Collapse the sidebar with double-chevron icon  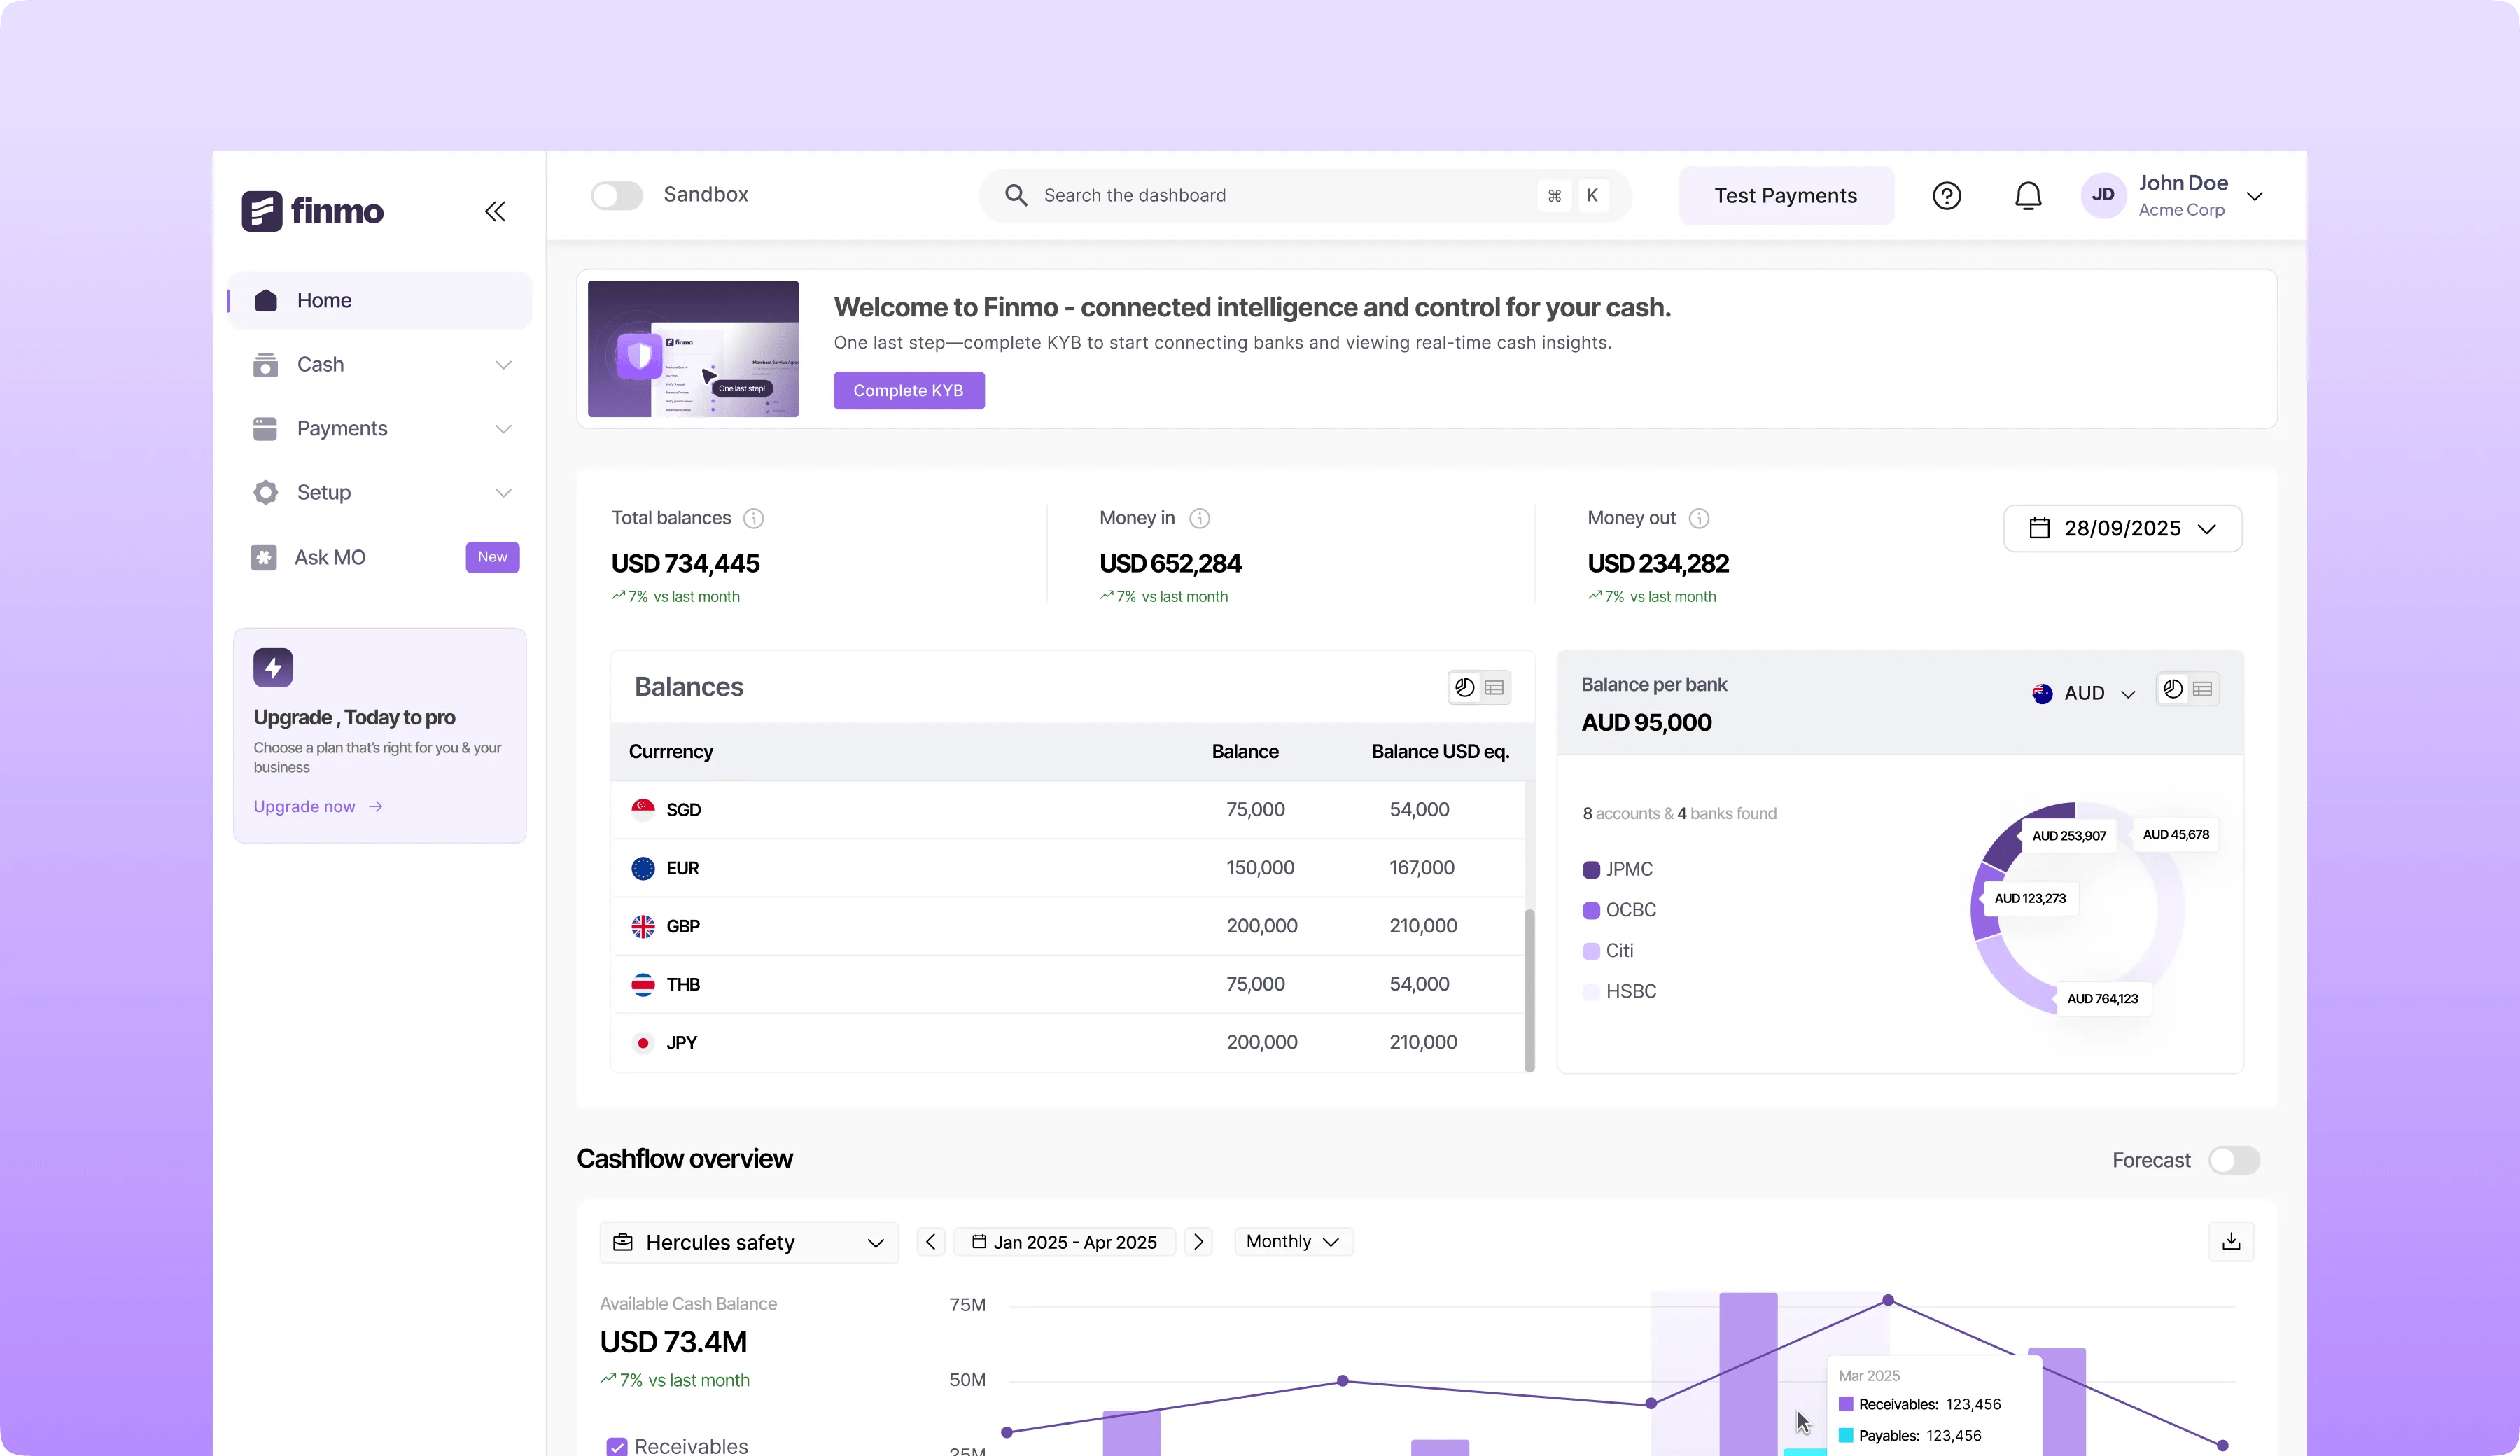[x=495, y=211]
